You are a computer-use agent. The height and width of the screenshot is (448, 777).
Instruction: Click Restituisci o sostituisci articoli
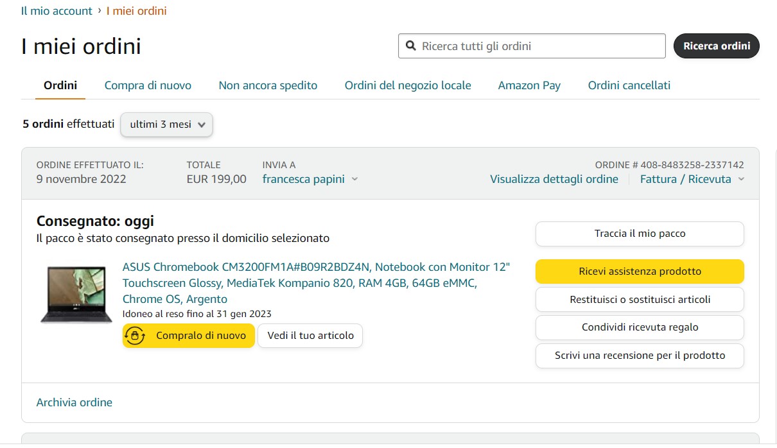click(x=640, y=300)
